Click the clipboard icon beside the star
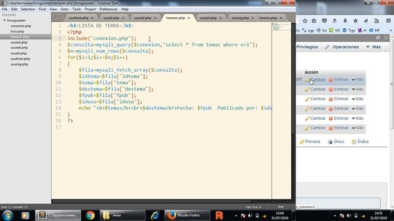Image resolution: width=394 pixels, height=221 pixels. [x=314, y=21]
